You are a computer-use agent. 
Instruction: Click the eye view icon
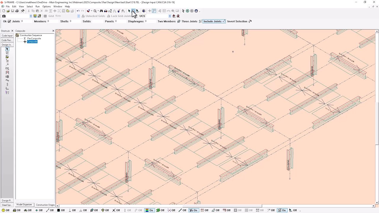pos(144,11)
